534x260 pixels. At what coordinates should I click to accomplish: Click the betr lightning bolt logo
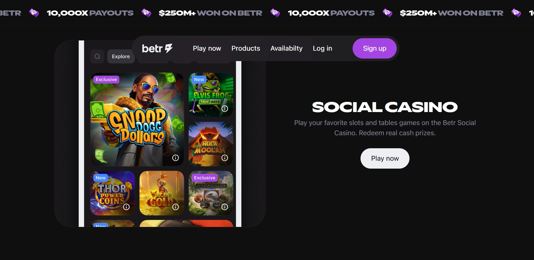[157, 48]
